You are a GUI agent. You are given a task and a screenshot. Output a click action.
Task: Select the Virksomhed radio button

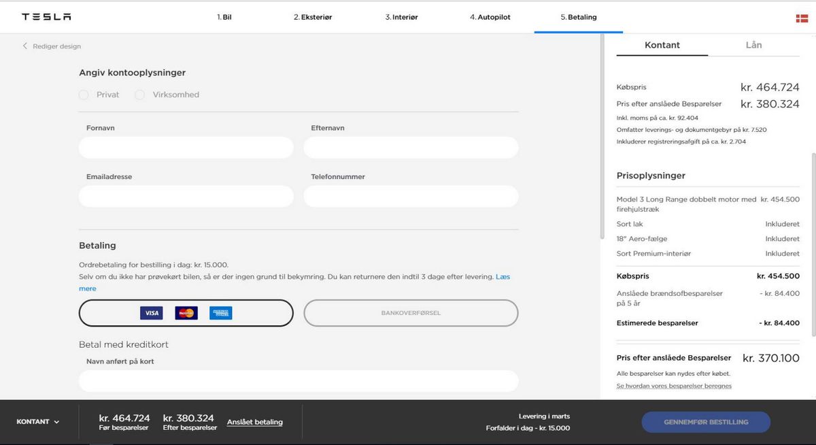[x=139, y=95]
